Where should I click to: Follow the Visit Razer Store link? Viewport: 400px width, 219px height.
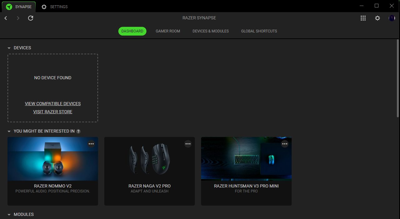tap(53, 112)
